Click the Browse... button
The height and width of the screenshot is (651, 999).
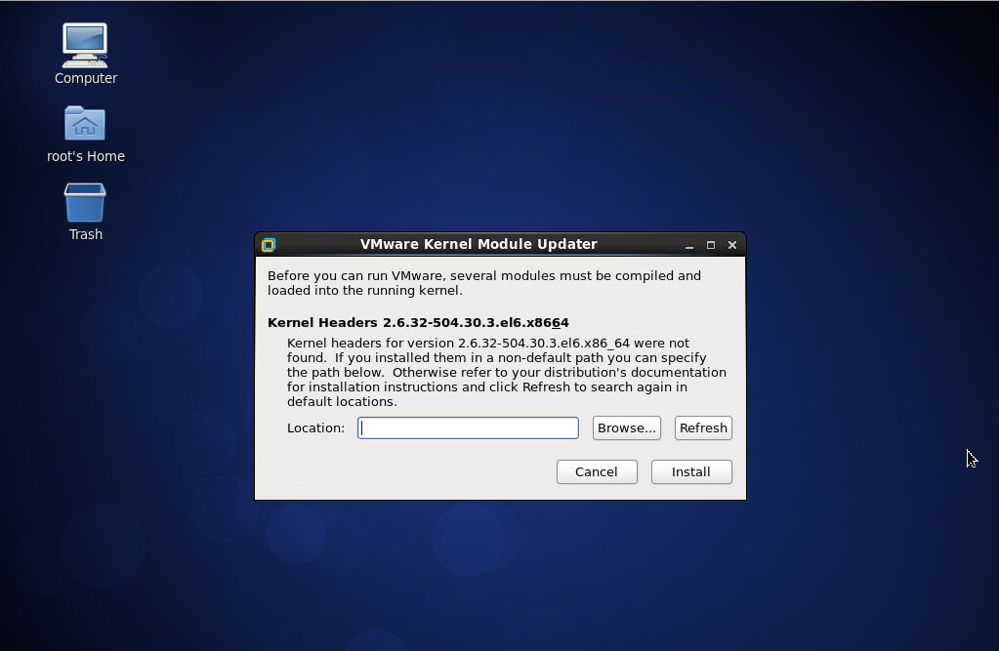point(626,428)
